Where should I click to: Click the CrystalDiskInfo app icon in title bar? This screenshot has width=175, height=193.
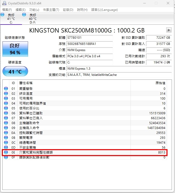click(x=4, y=3)
